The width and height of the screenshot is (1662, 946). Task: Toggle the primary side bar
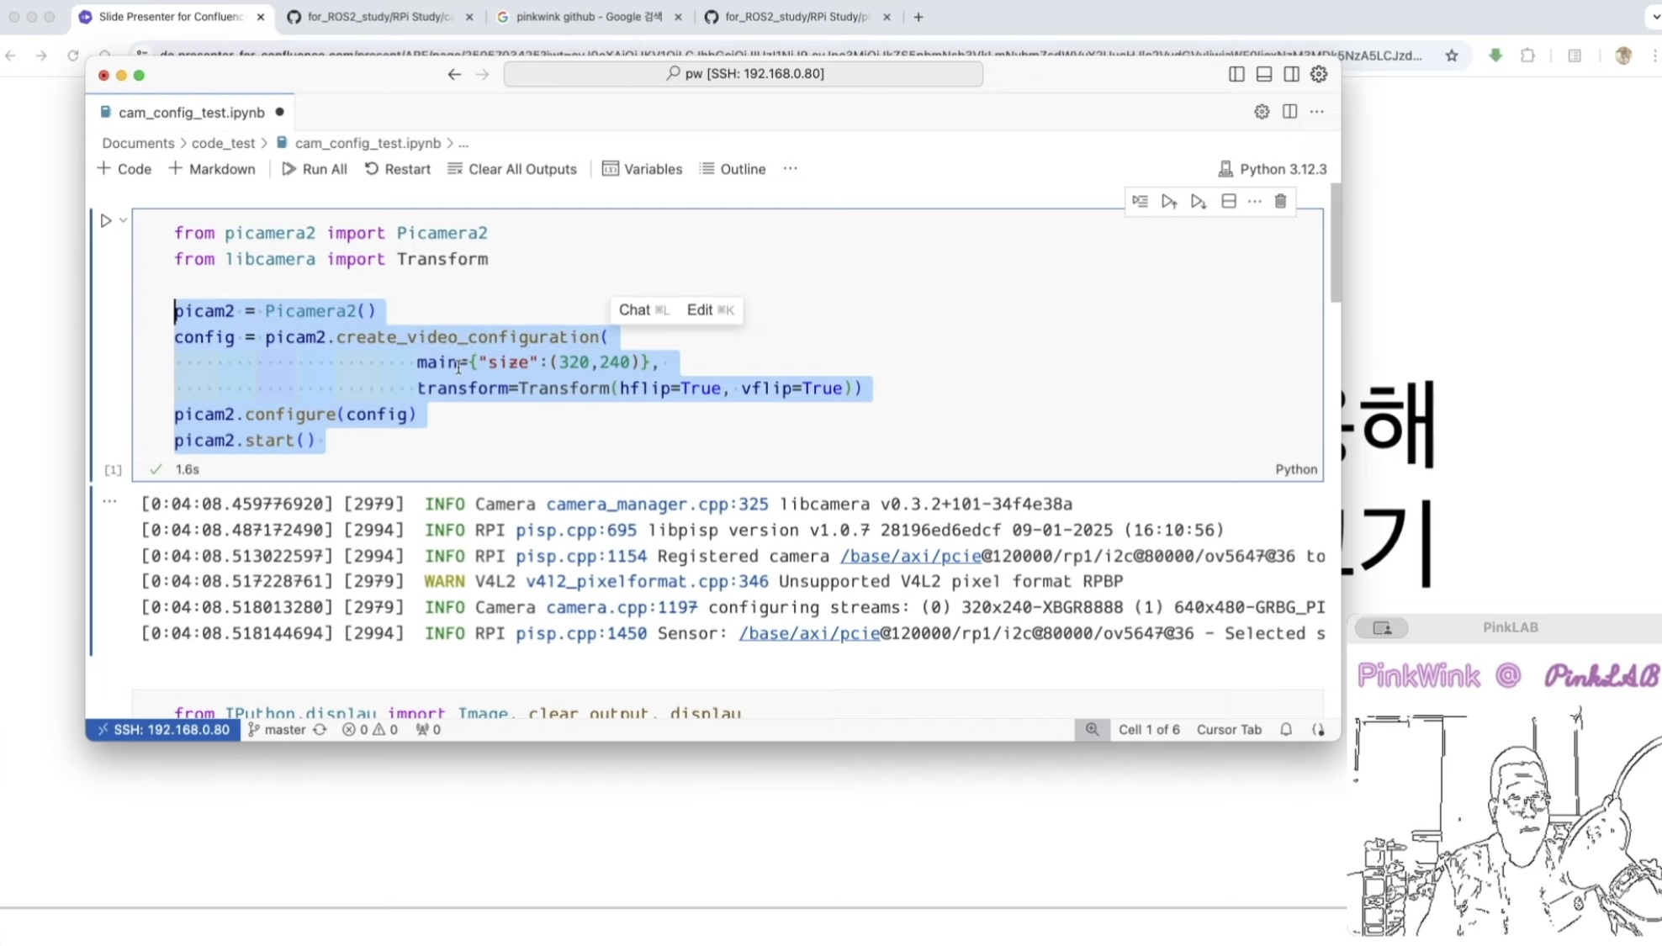(x=1236, y=74)
